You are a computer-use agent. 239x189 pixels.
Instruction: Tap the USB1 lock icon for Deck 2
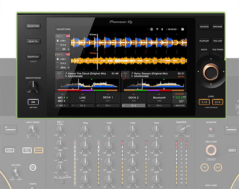[x=58, y=59]
